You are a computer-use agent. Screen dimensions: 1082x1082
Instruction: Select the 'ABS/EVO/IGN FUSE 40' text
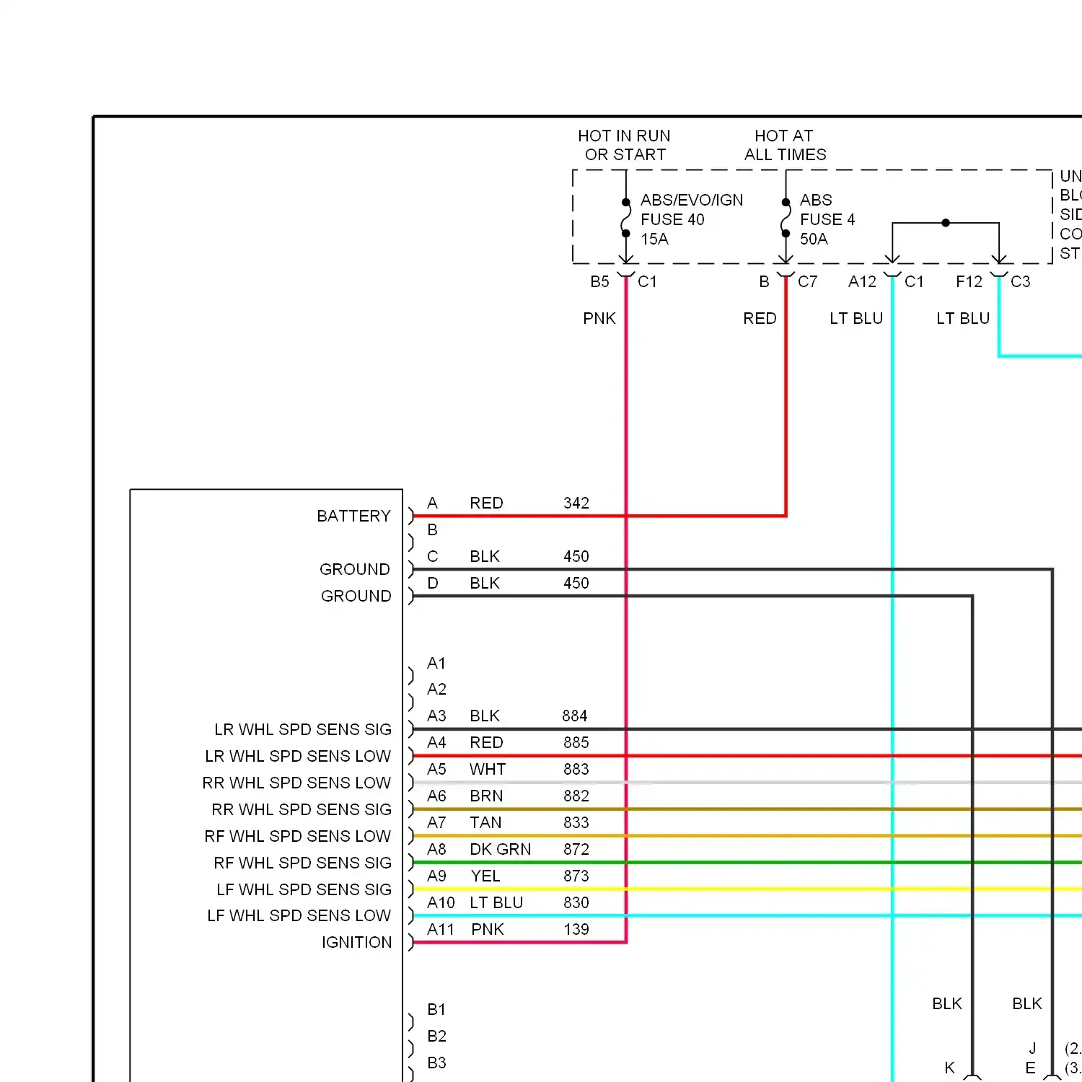point(691,209)
